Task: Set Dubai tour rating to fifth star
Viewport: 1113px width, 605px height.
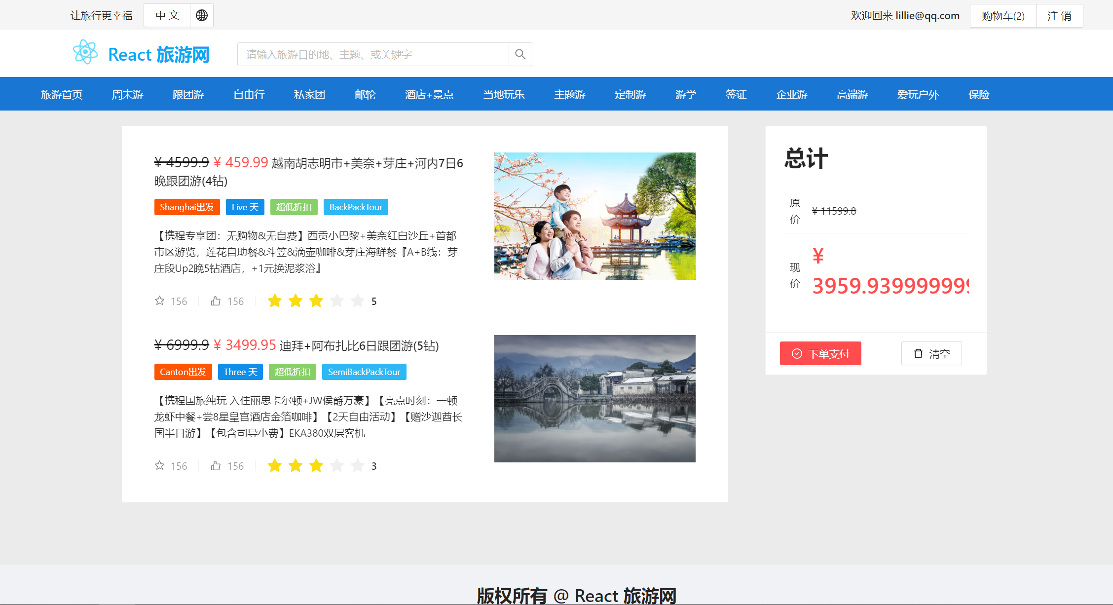Action: tap(358, 465)
